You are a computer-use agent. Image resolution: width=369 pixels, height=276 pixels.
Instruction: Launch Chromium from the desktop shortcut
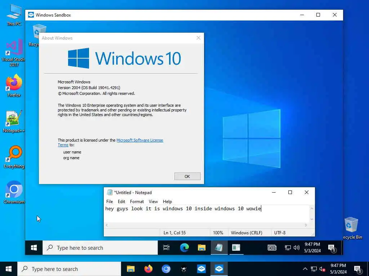tap(14, 192)
